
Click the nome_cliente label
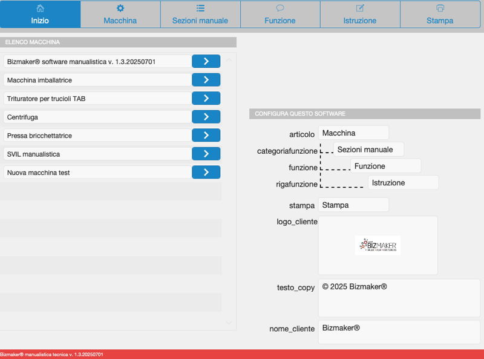coord(292,329)
